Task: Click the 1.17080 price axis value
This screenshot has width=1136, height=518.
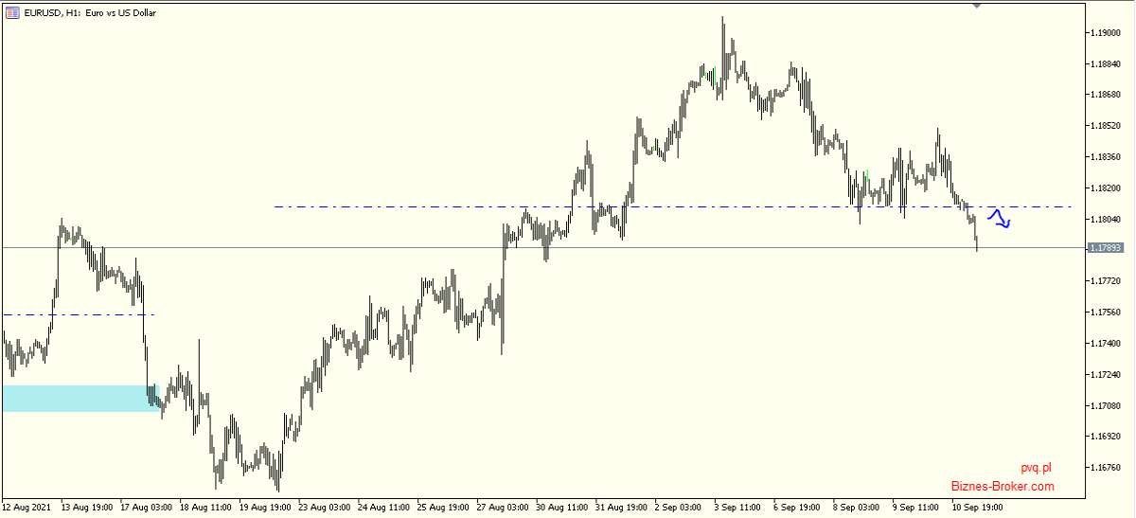Action: pyautogui.click(x=1105, y=406)
